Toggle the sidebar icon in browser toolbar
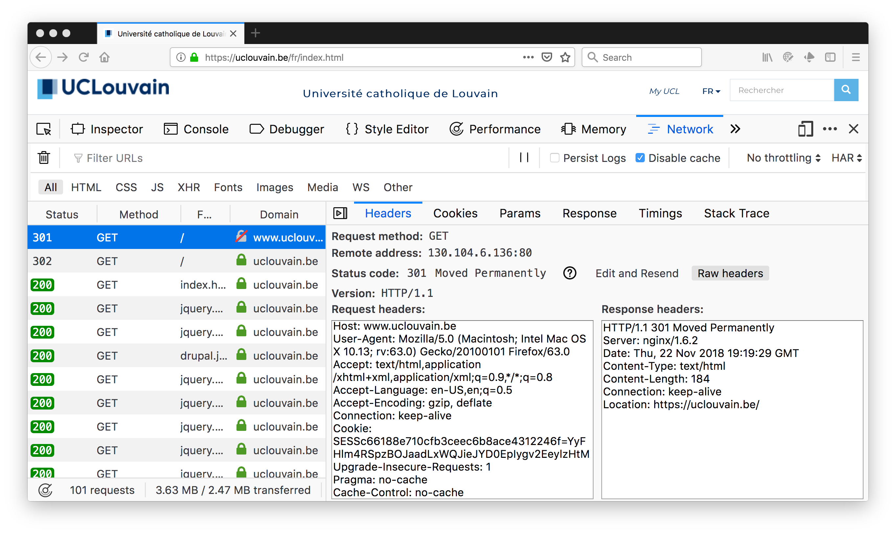The image size is (896, 534). coord(830,57)
